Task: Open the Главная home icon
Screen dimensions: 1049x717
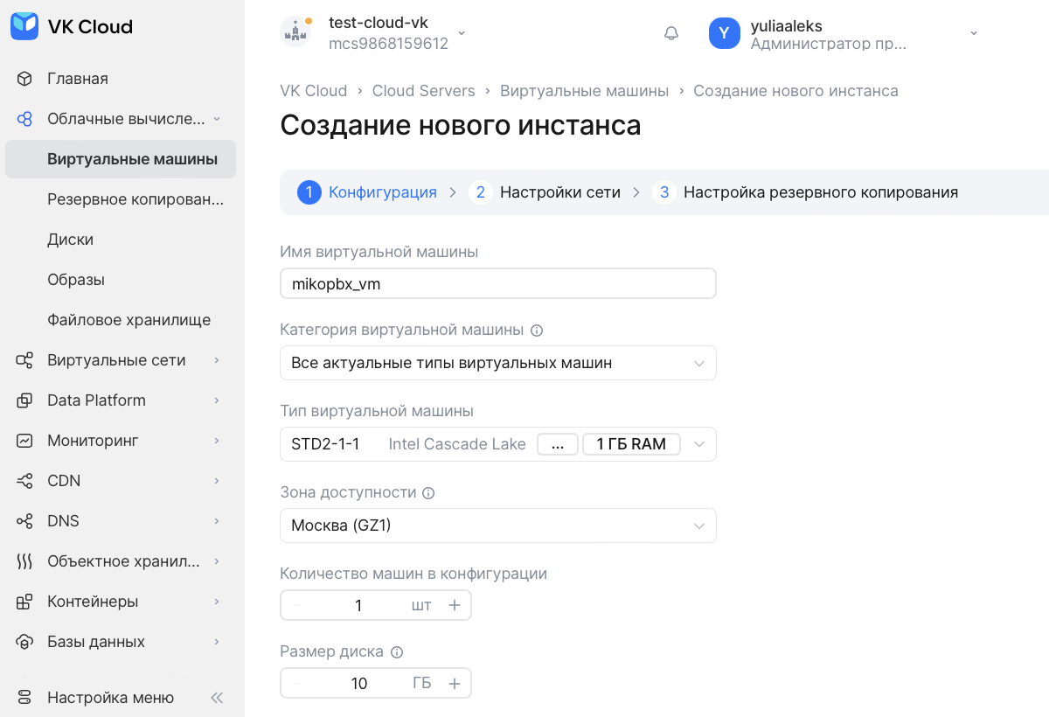Action: (x=24, y=79)
